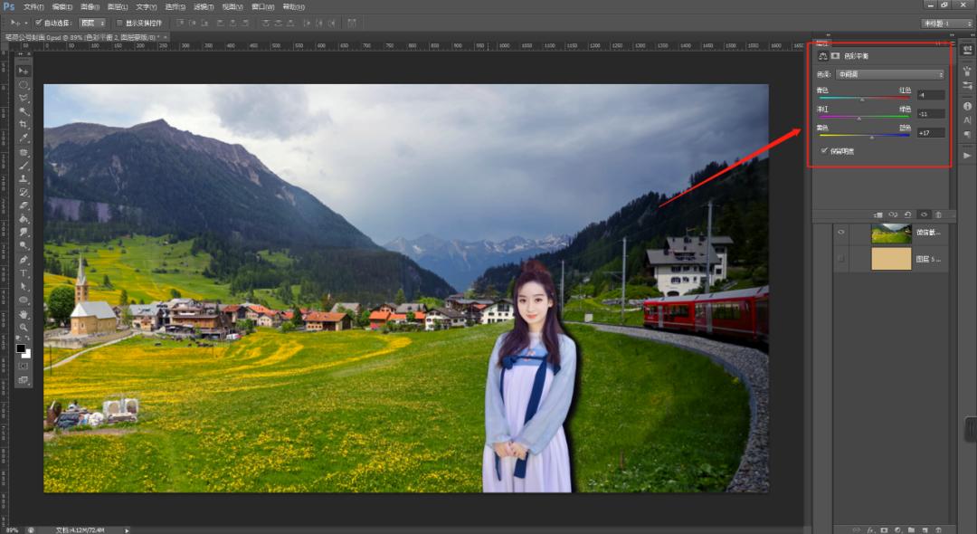
Task: Select the Paint Bucket tool
Action: [24, 219]
